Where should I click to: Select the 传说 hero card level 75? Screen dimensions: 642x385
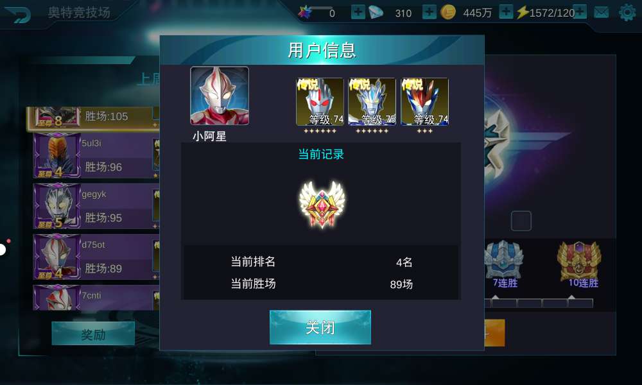372,102
